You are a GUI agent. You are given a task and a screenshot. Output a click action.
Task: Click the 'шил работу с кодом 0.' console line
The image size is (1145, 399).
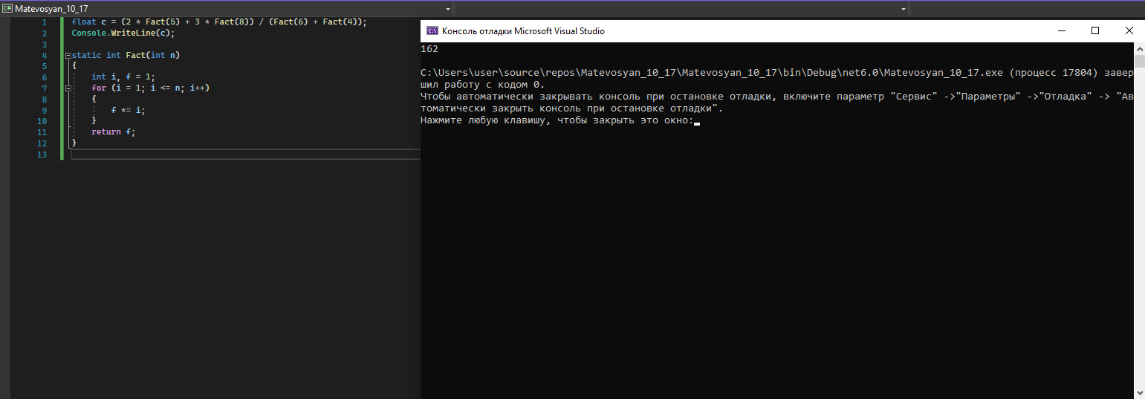coord(482,85)
